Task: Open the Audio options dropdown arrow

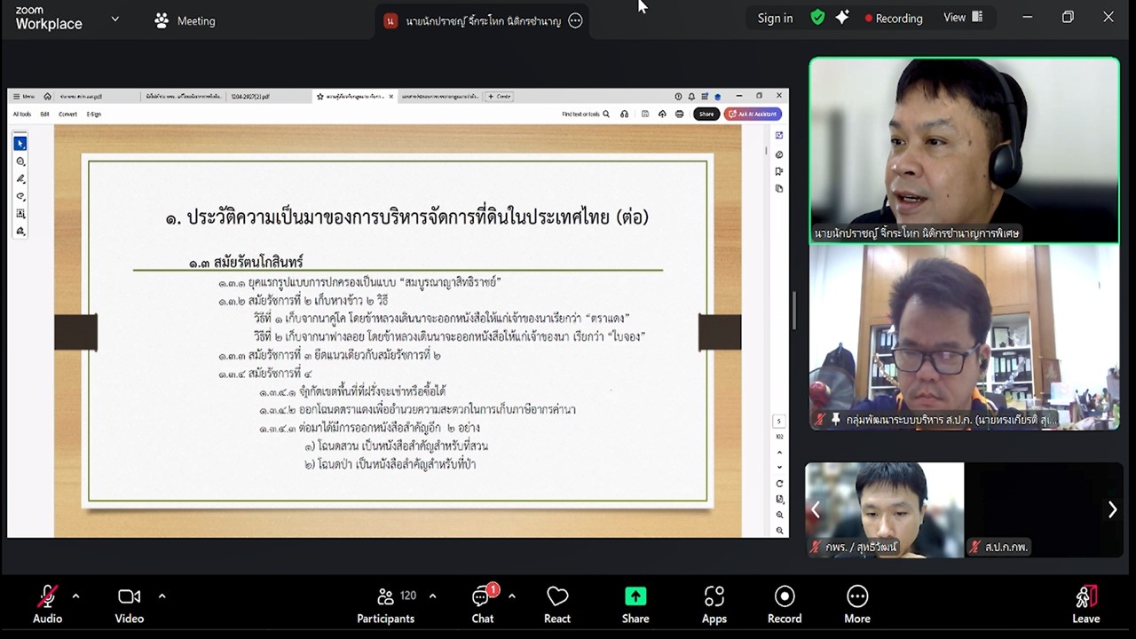Action: coord(75,595)
